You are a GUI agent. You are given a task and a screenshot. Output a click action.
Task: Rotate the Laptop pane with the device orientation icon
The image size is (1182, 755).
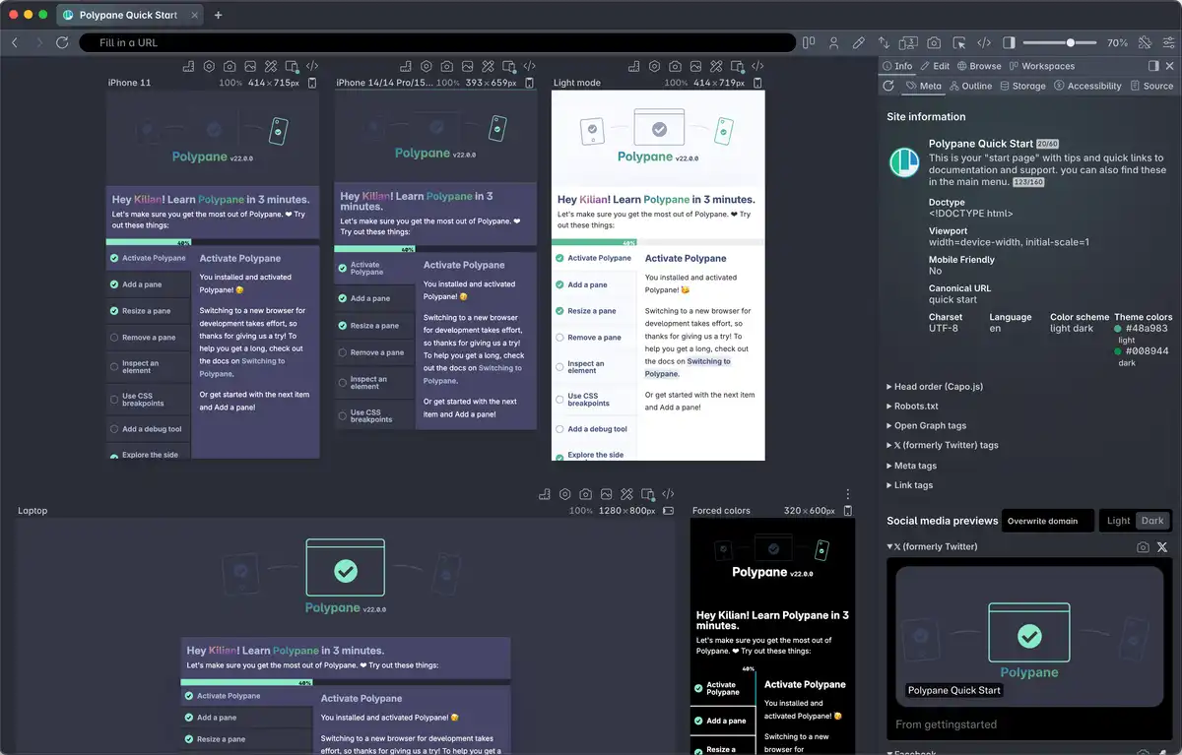[x=668, y=511]
